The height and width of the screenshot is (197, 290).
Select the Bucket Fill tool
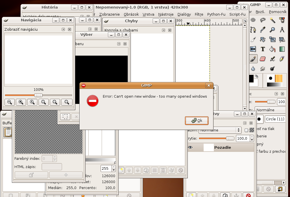pyautogui.click(x=272, y=49)
